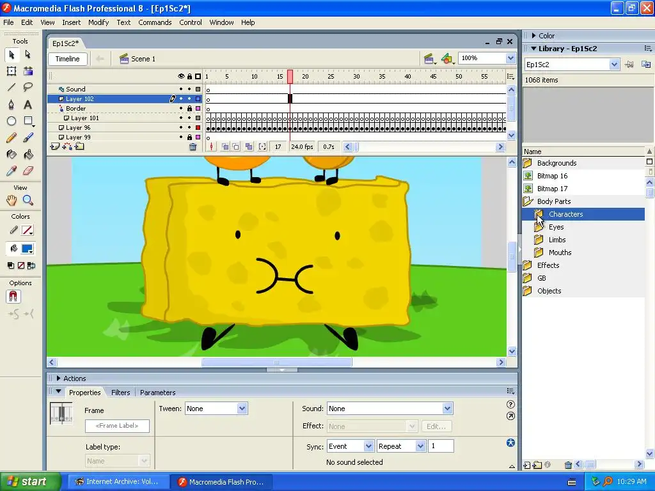Open the Repeat dropdown

pos(421,446)
